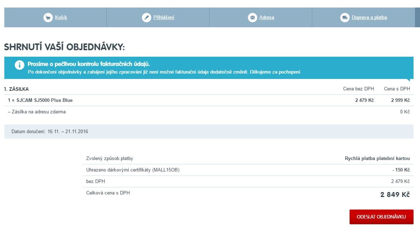Click the envelope icon beside Adresa
420x244 pixels.
(252, 18)
